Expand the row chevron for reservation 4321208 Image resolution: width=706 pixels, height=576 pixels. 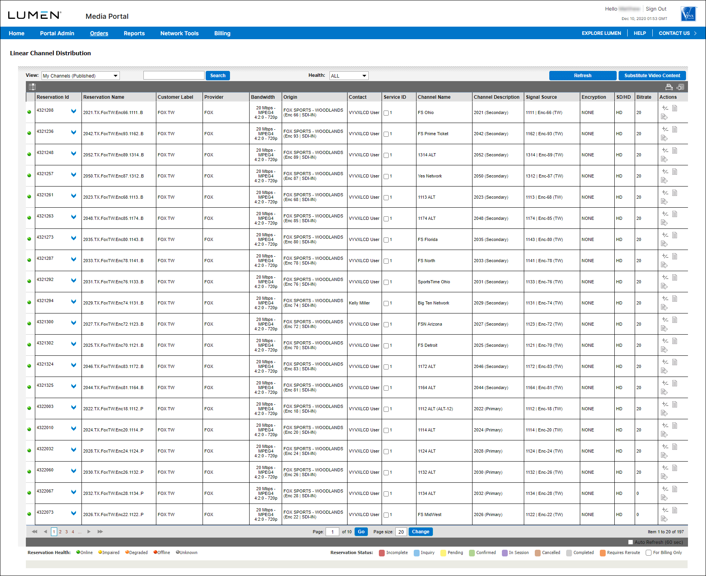74,111
